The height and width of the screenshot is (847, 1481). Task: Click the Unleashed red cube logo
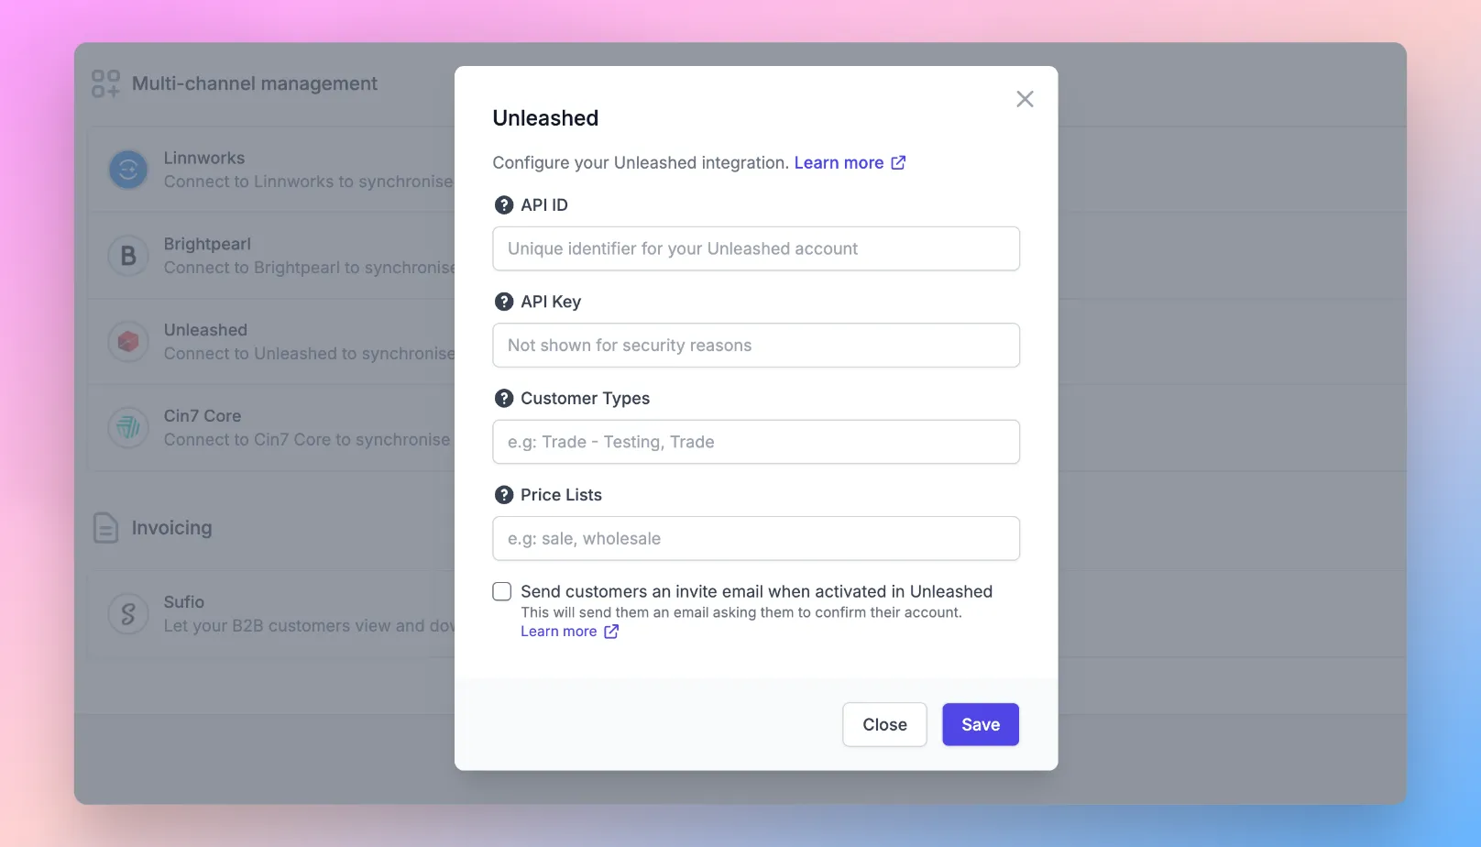128,342
